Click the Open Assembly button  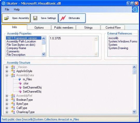tap(16, 18)
